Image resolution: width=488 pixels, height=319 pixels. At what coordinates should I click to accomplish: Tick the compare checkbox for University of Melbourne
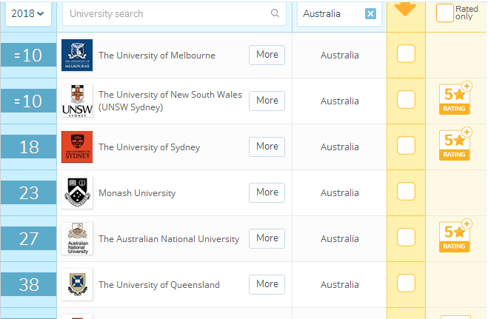(x=407, y=54)
